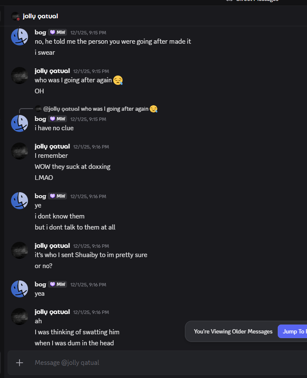This screenshot has height=378, width=307.
Task: Click jolly qatual's avatar beside the "ah" message
Action: click(x=20, y=316)
